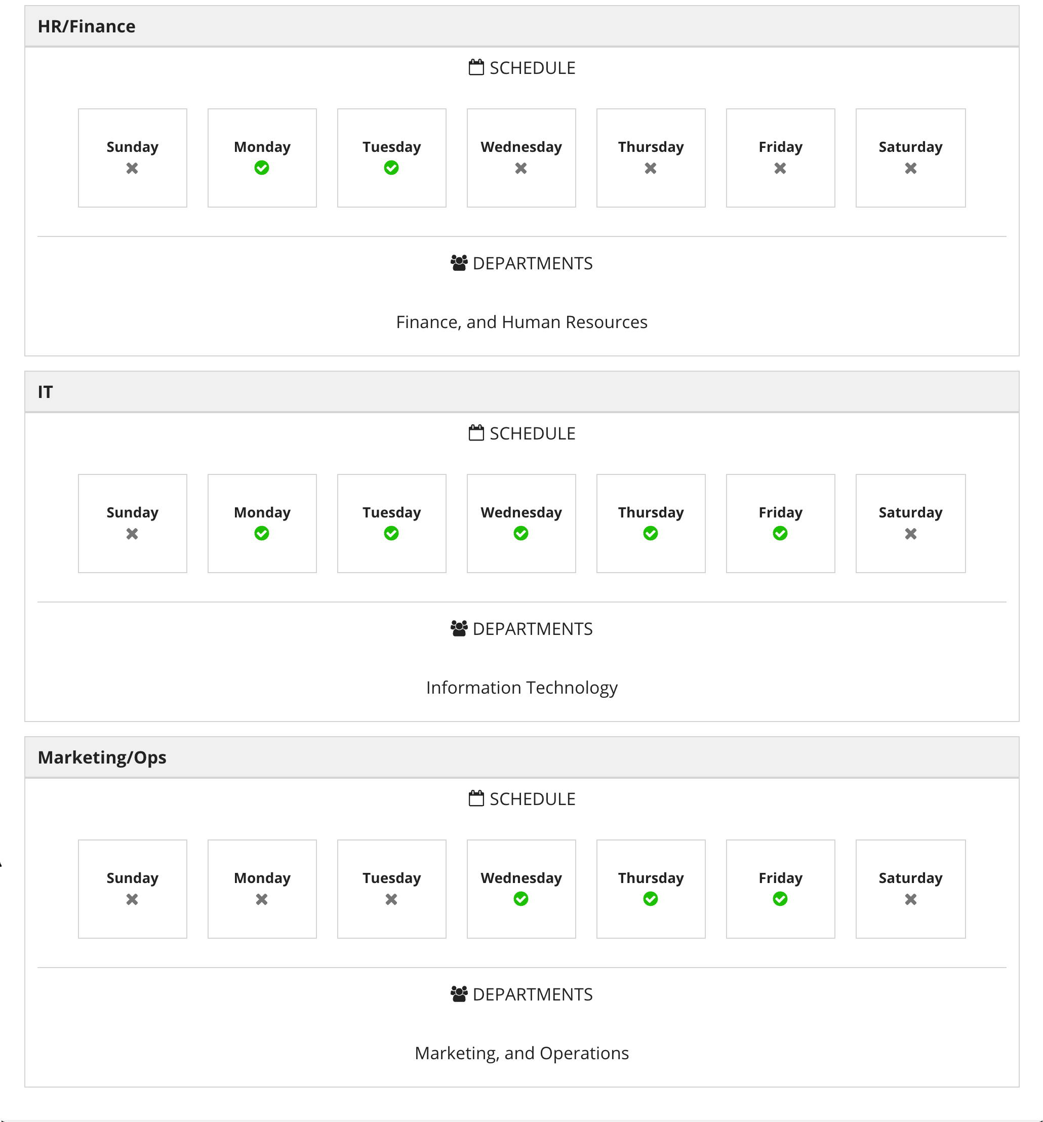Click the green checkmark on IT Monday
Viewport: 1043px width, 1122px height.
262,533
